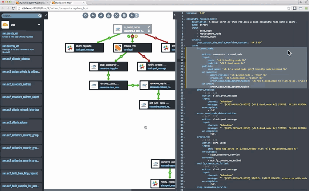Select aws.ec2_authorize_security_group action

[21, 138]
